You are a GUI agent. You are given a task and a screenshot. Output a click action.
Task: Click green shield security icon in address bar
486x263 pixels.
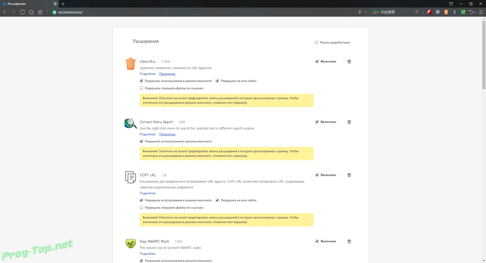tap(54, 12)
